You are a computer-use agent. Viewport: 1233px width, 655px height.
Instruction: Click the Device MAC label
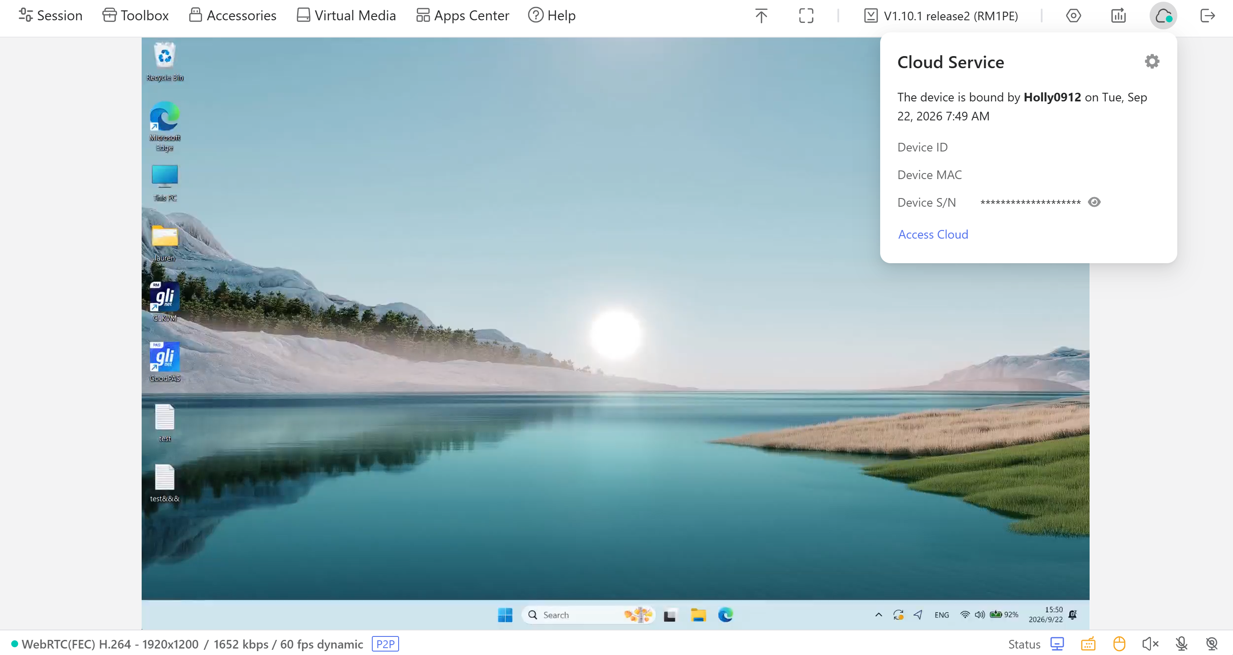pos(929,175)
